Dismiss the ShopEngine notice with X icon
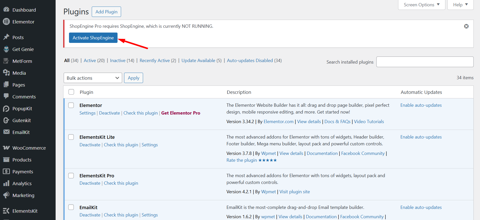This screenshot has width=480, height=220. pos(466,26)
